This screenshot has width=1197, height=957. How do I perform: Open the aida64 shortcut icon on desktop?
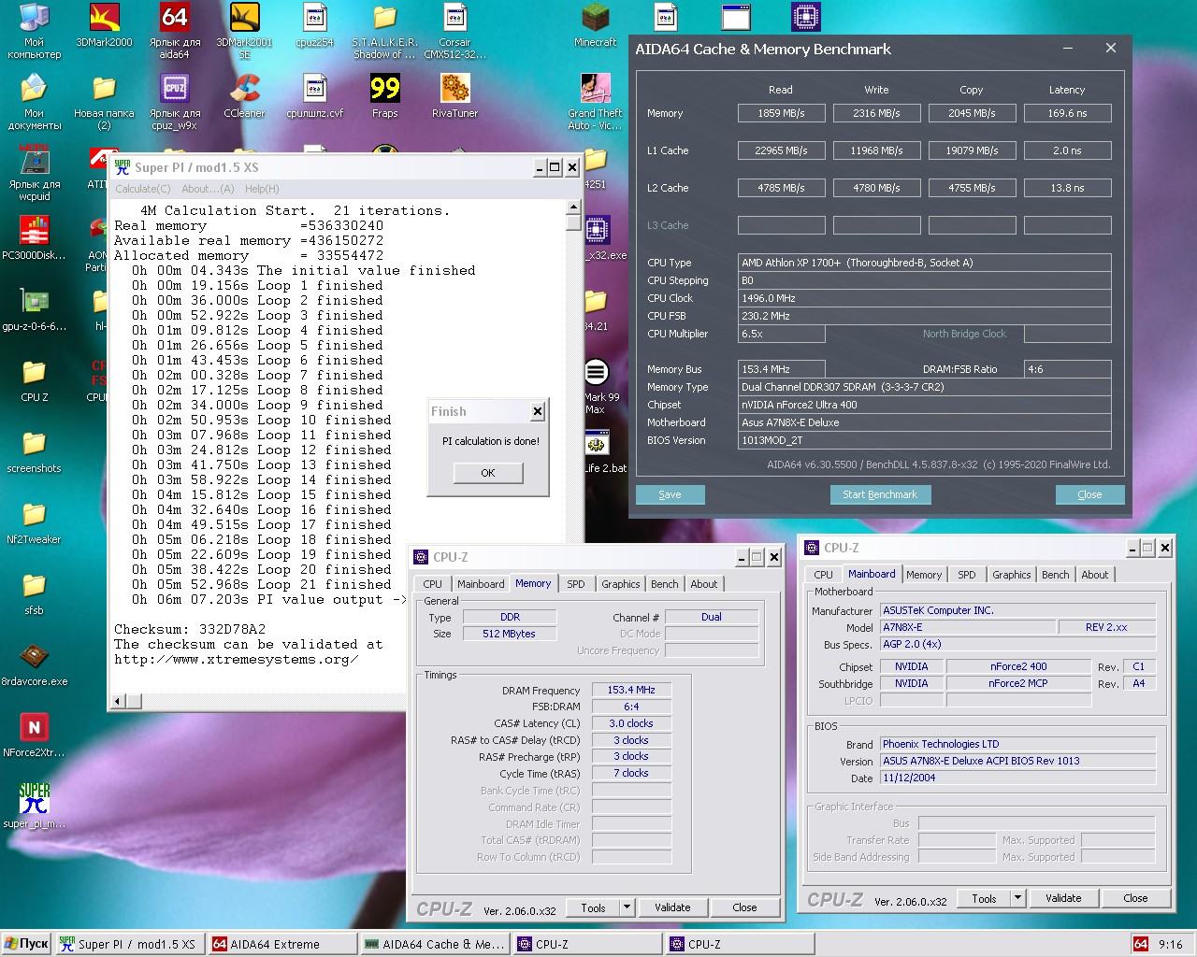175,31
